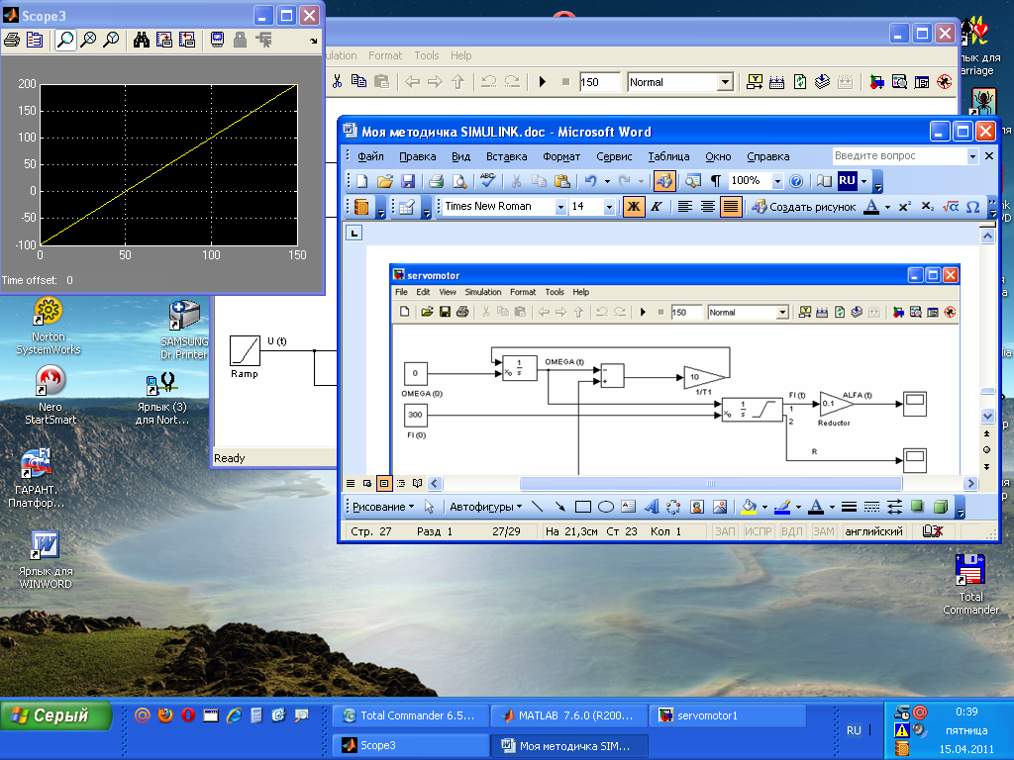Insert equation with square root alpha icon
The image size is (1014, 760).
tap(950, 206)
